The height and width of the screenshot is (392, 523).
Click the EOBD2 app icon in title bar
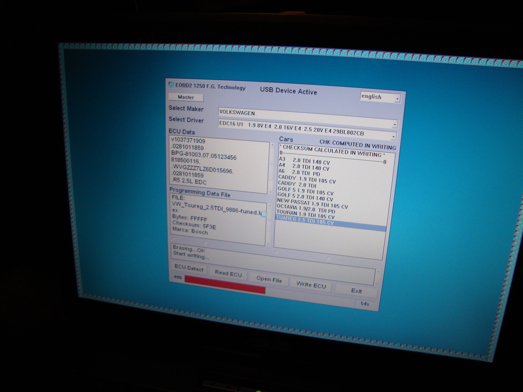171,85
